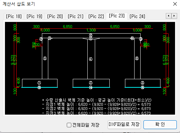Click the circled 6 marker on right wall
The height and width of the screenshot is (133, 180).
[137, 58]
